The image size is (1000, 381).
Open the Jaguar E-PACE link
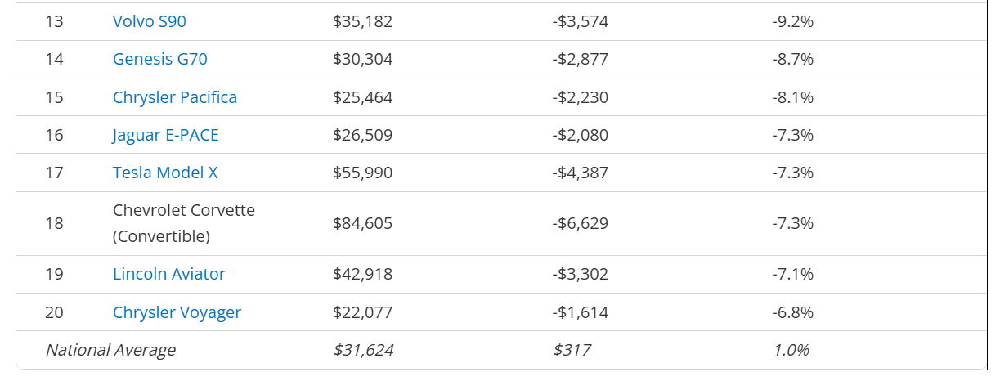(x=166, y=135)
